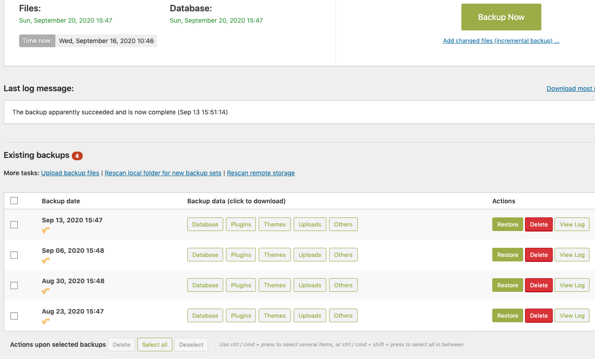Screen dimensions: 595x359
Task: Rescan remote storage for backups
Action: click(x=260, y=173)
